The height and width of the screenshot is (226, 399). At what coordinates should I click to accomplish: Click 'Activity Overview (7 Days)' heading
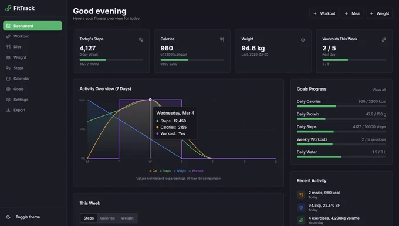(x=106, y=89)
